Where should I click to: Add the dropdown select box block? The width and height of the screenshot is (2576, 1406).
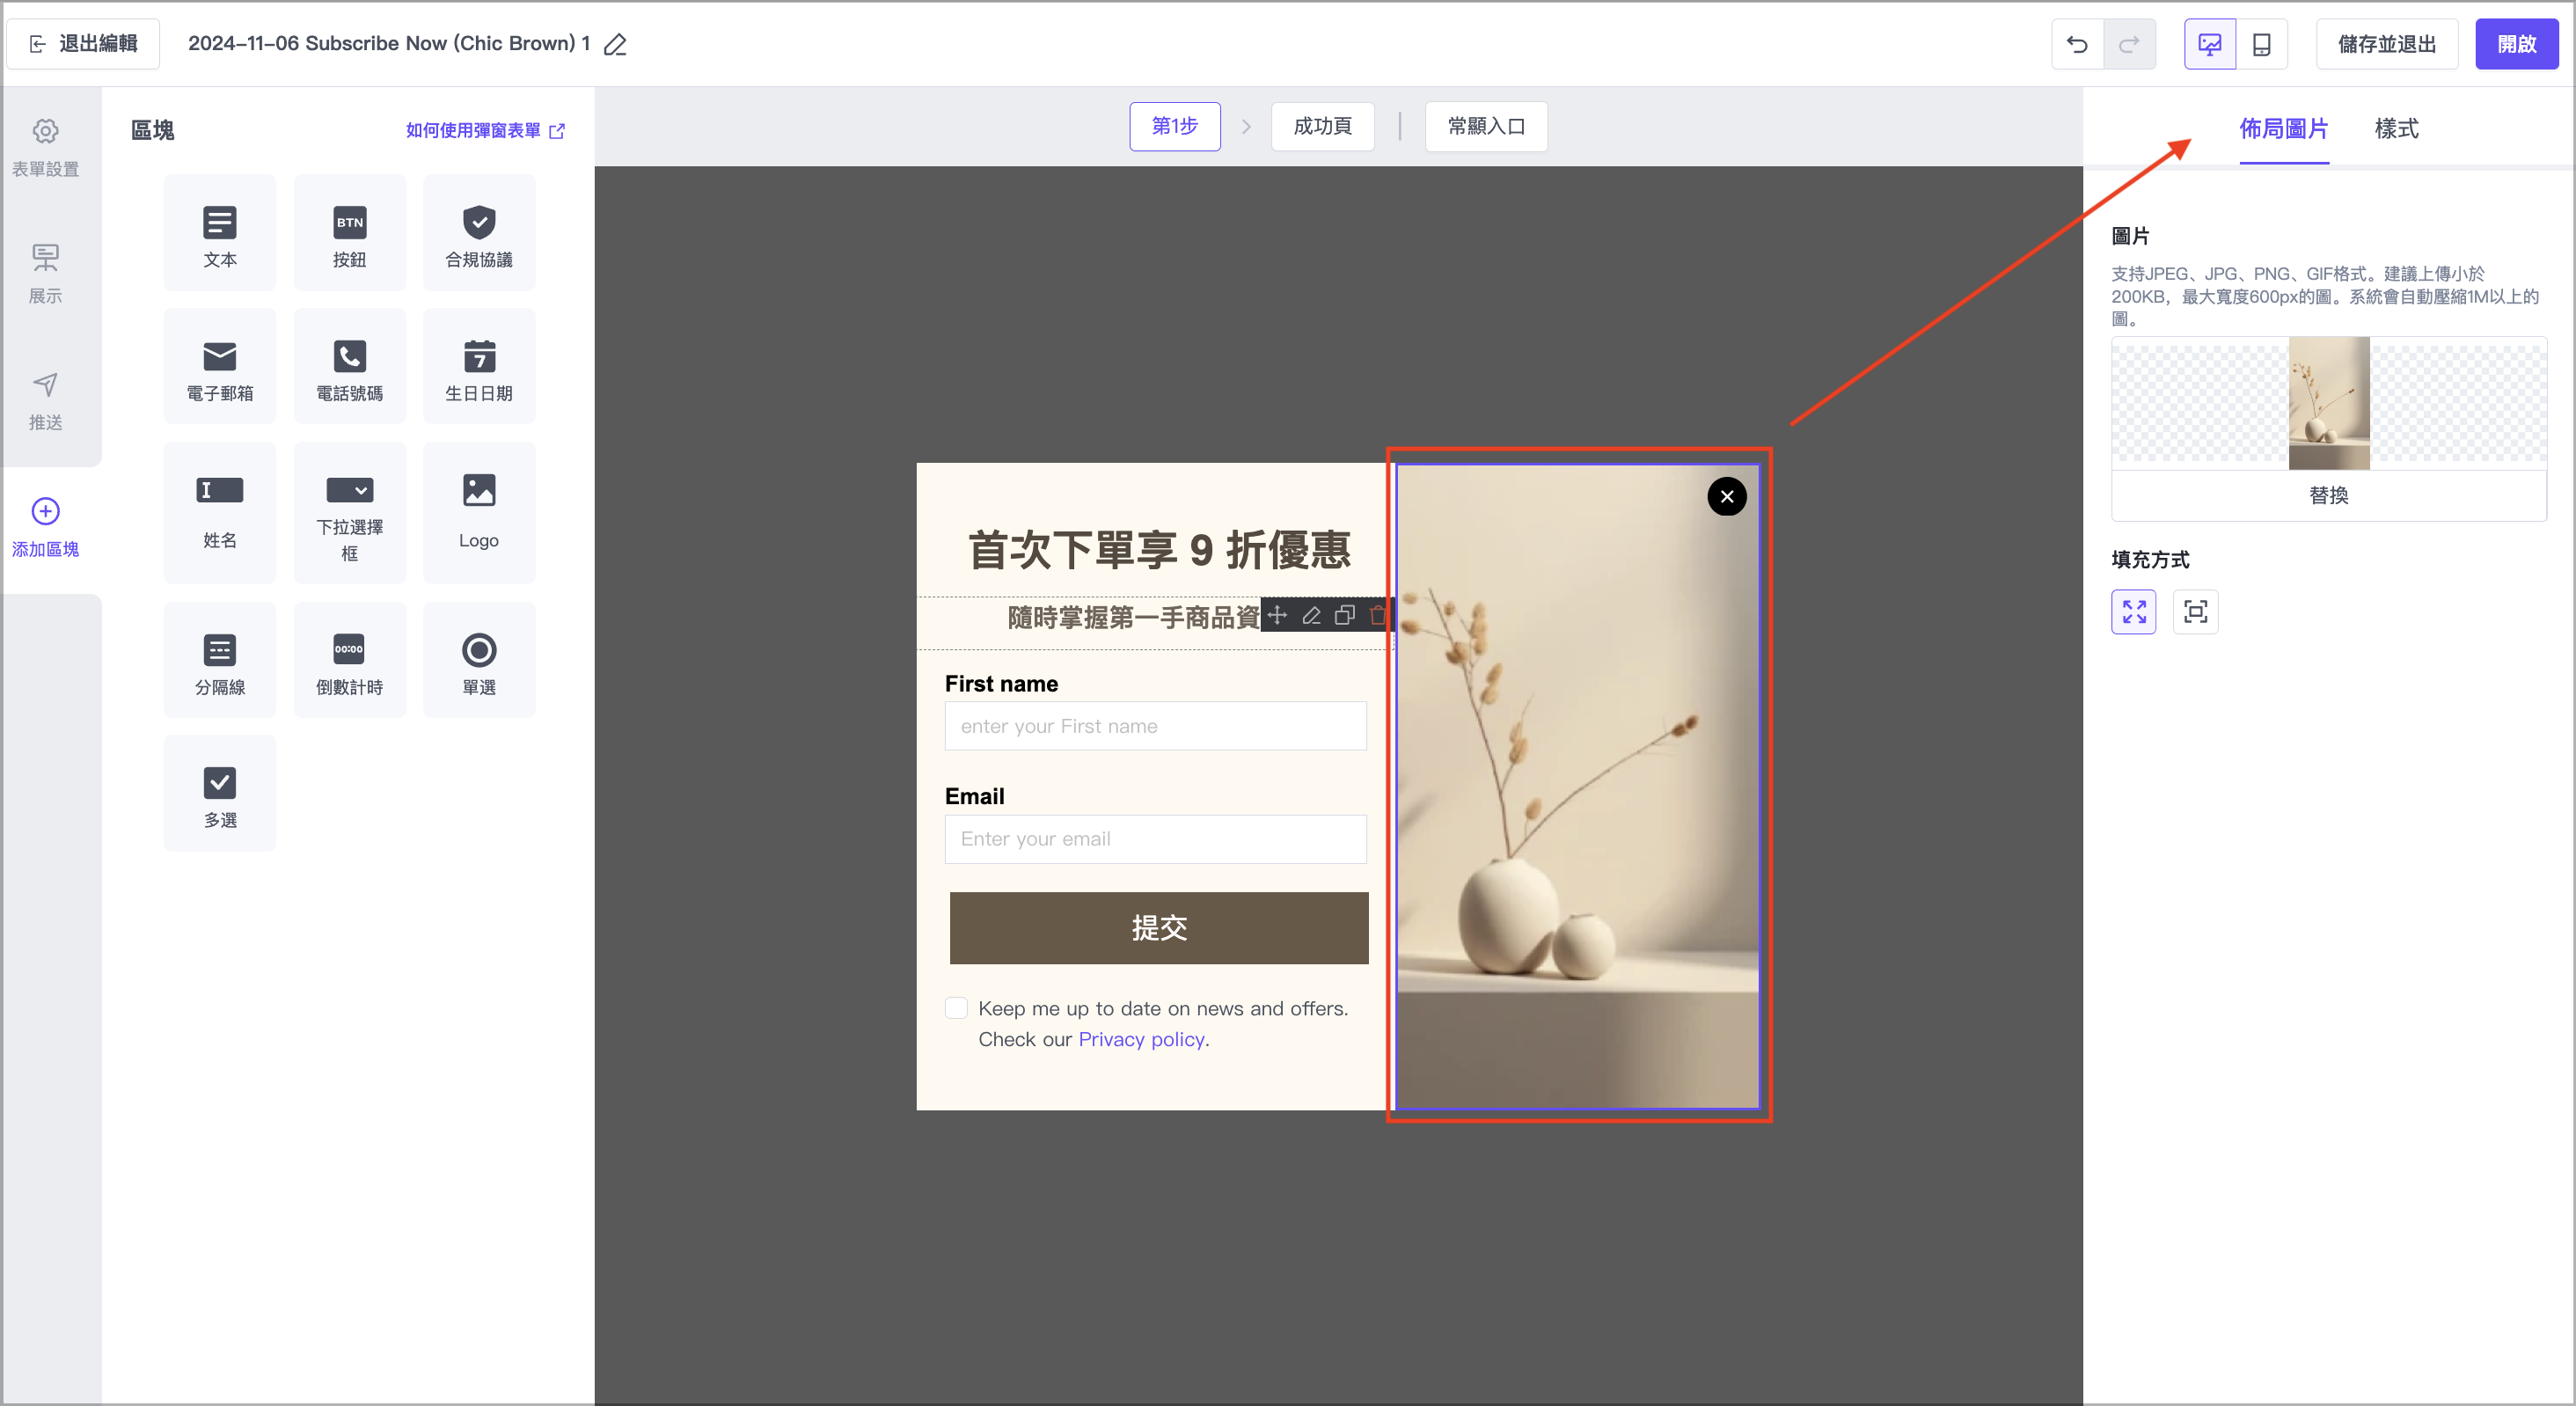pos(349,512)
